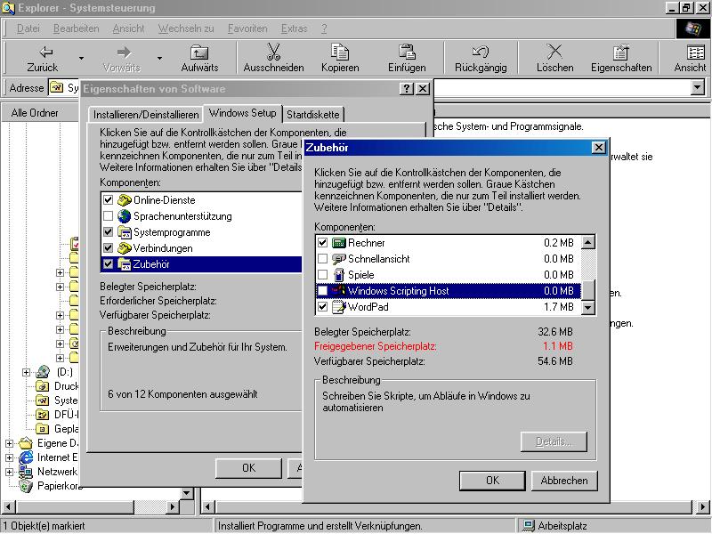Open Eigenschaften from the toolbar

coord(622,53)
